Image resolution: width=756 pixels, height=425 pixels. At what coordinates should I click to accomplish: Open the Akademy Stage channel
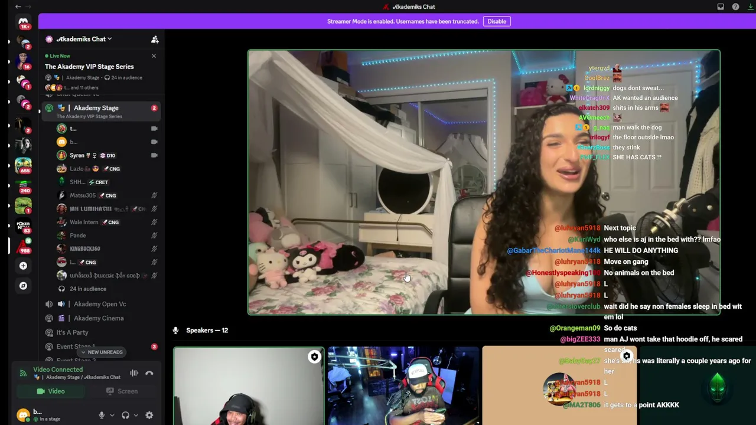point(100,111)
